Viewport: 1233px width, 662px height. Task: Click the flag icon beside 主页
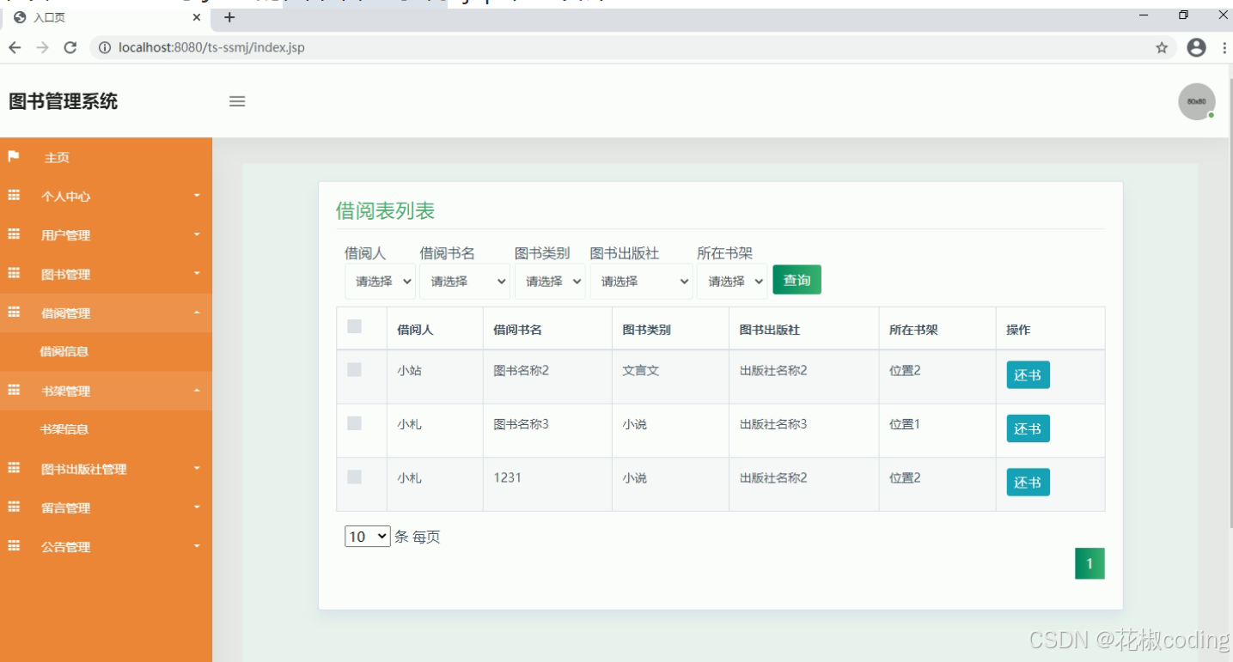click(x=12, y=157)
